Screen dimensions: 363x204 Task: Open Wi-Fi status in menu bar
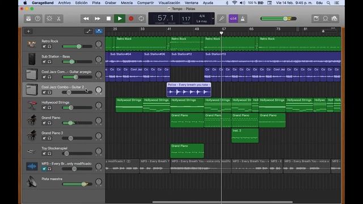click(234, 3)
